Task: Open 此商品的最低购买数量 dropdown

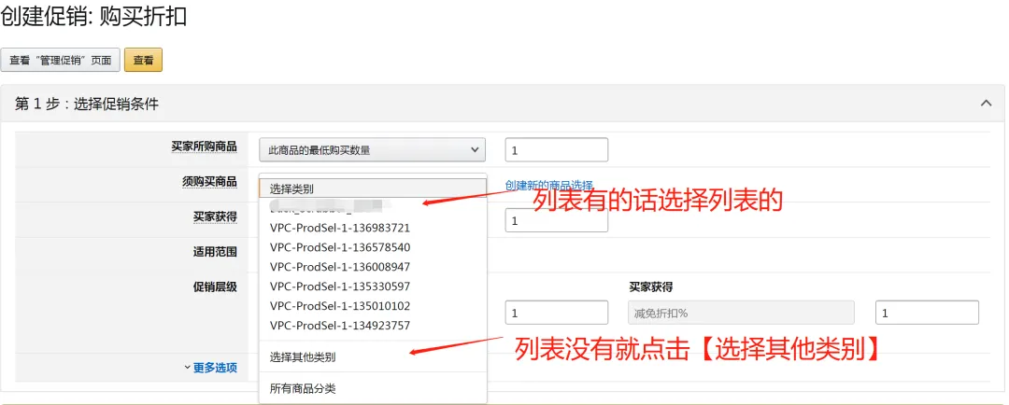Action: coord(373,150)
